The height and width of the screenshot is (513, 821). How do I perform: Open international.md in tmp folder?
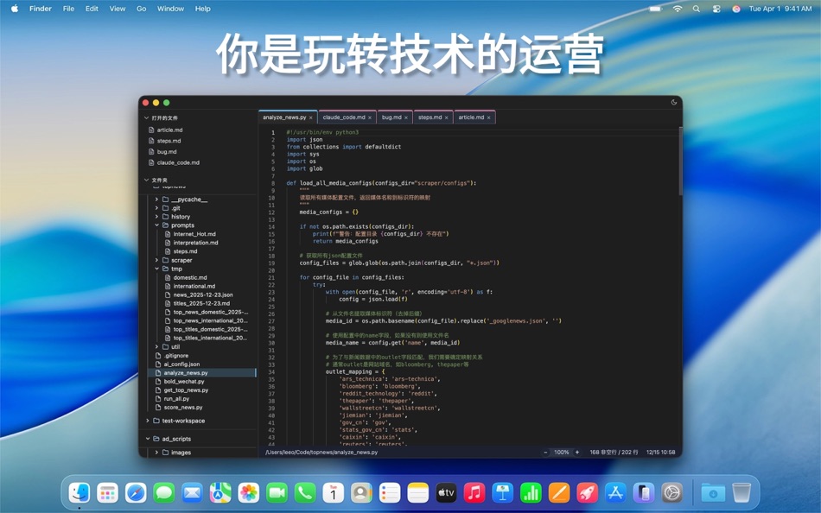pos(194,286)
